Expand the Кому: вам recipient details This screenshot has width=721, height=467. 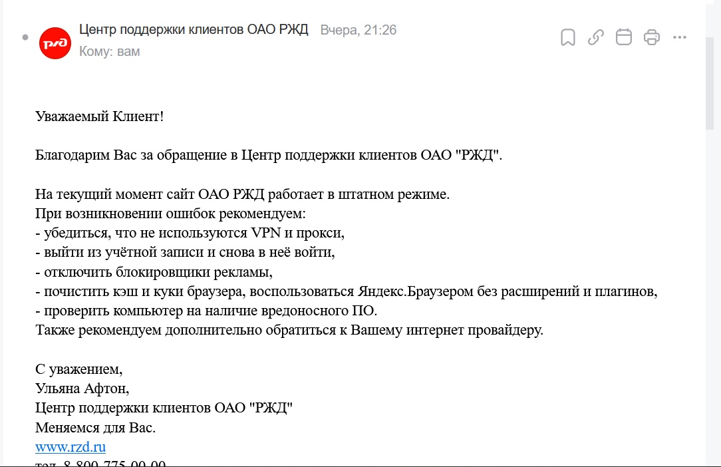click(109, 51)
